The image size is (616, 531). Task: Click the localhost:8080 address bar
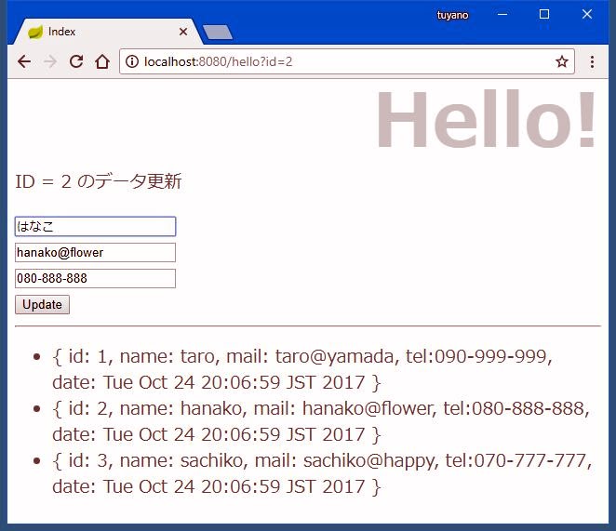point(344,61)
